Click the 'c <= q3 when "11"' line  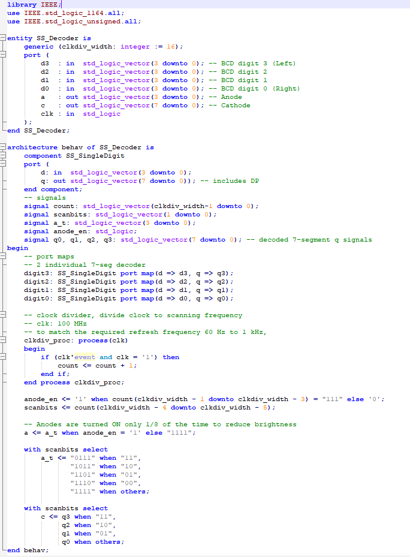(x=78, y=516)
